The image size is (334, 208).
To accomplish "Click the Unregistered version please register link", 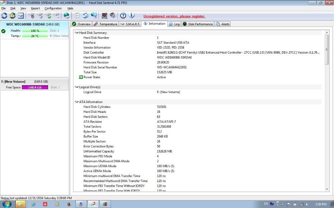I will pyautogui.click(x=174, y=16).
